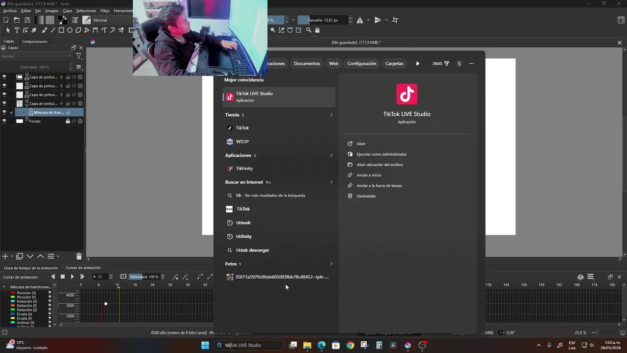Duplicate the layer or mask

[x=20, y=256]
